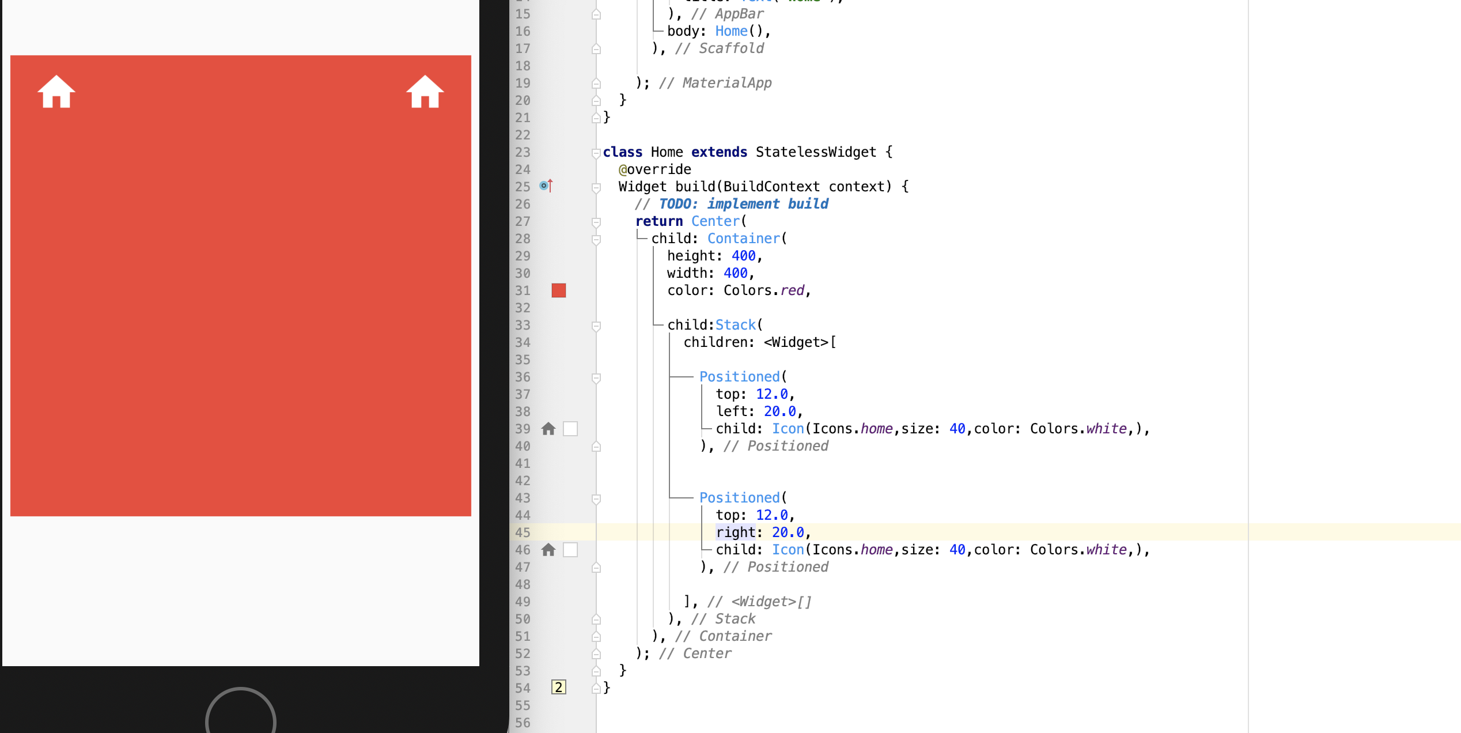Collapse the build method fold on line 25
Image resolution: width=1461 pixels, height=733 pixels.
point(596,187)
